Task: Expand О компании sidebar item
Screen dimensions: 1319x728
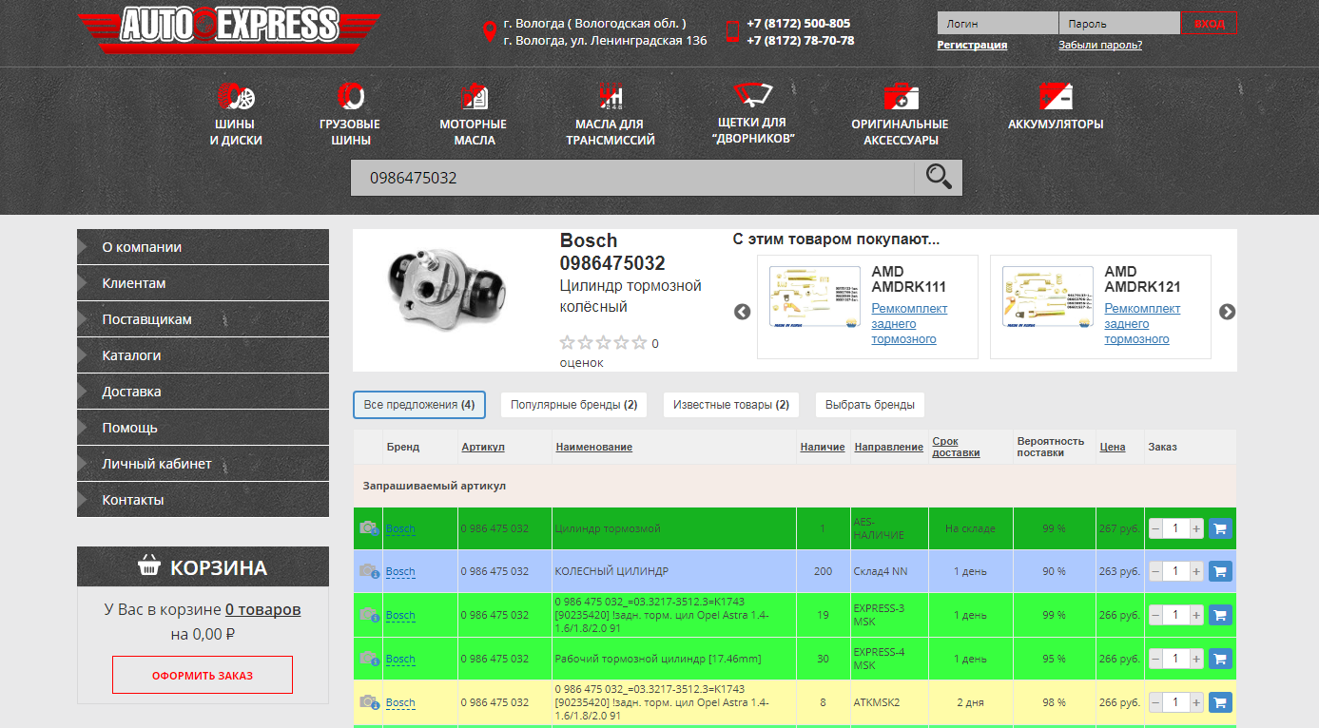Action: (203, 247)
